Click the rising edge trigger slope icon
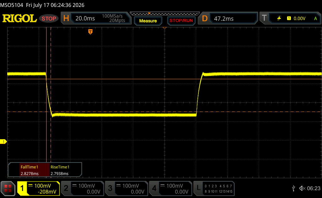The width and height of the screenshot is (322, 198). click(279, 19)
